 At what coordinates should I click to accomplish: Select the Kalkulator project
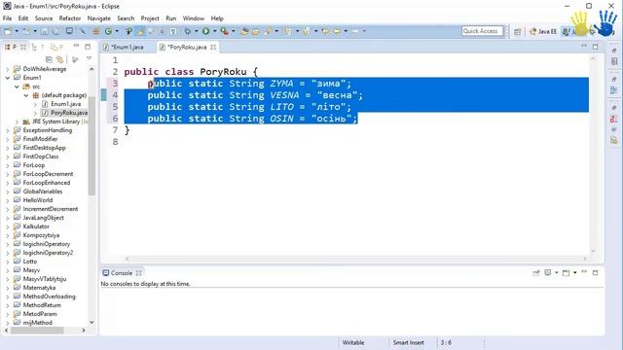click(x=36, y=227)
